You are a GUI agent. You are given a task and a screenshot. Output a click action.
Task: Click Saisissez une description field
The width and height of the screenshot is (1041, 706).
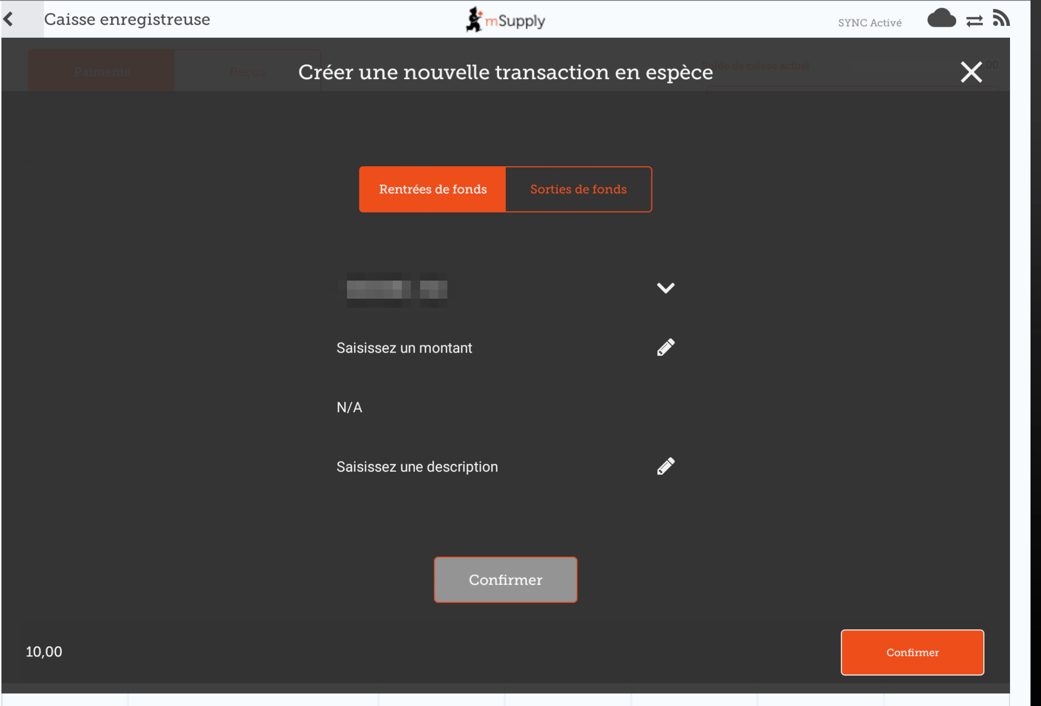point(417,467)
